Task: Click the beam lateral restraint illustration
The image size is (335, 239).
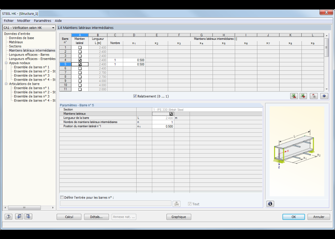Action: tap(297, 151)
